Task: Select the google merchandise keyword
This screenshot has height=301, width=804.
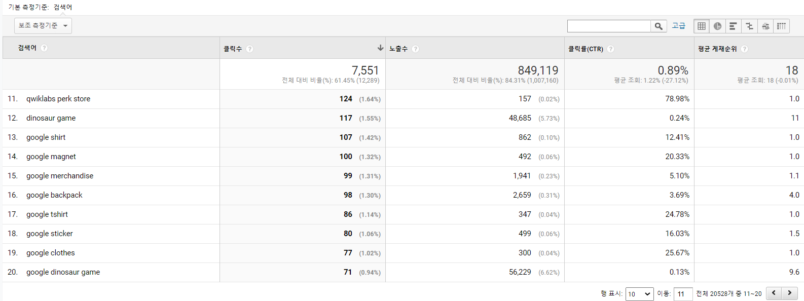Action: 60,176
